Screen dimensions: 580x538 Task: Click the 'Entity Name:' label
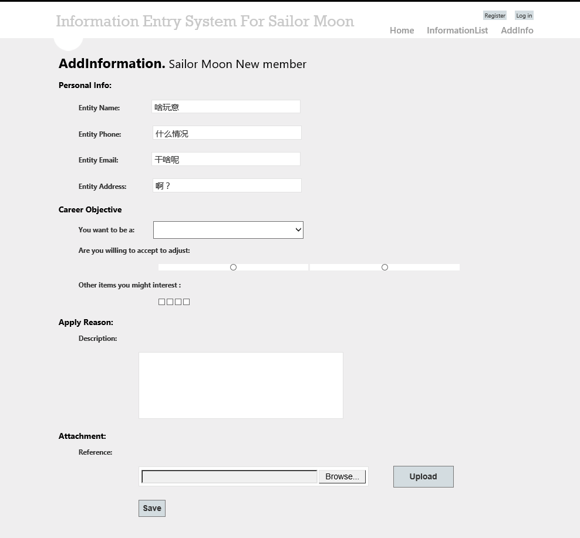pos(99,108)
